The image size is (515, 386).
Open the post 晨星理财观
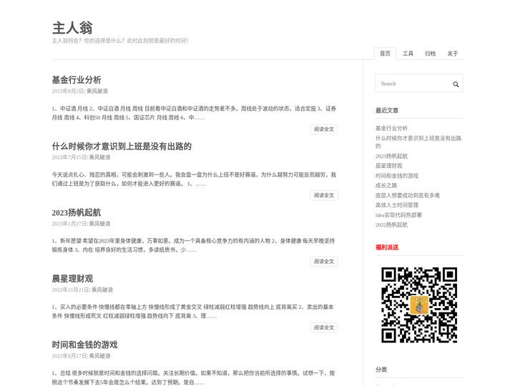click(x=72, y=279)
